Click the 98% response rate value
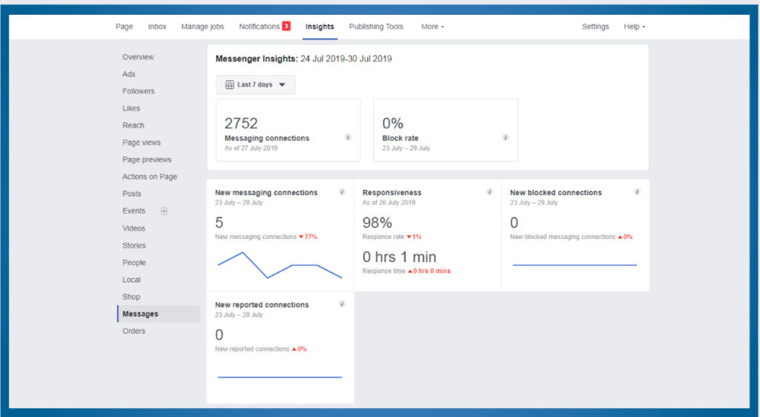Screen dimensions: 760x417 click(x=377, y=223)
